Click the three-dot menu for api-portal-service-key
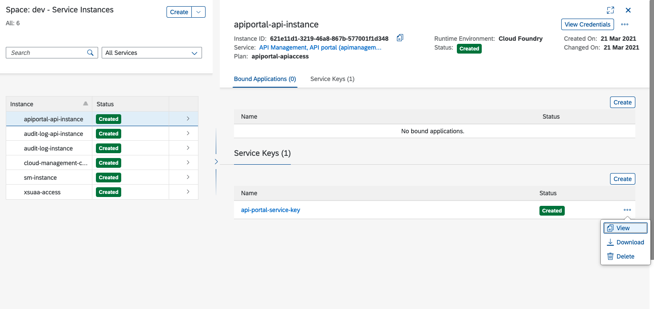The height and width of the screenshot is (309, 654). [x=627, y=210]
